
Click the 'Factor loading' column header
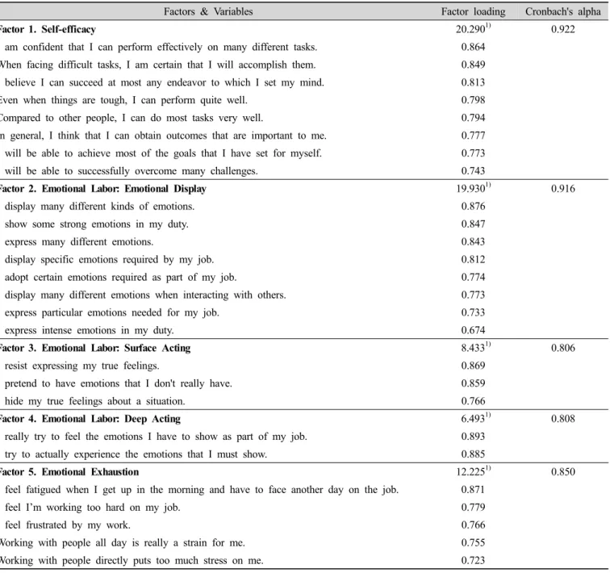pos(473,11)
